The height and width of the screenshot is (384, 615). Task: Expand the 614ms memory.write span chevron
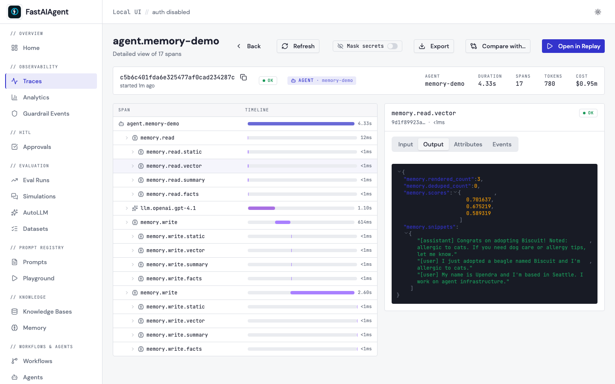coord(127,222)
